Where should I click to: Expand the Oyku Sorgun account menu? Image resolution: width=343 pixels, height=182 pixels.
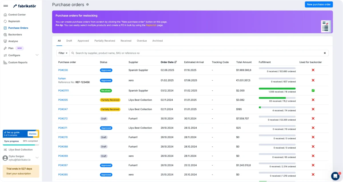(x=37, y=158)
